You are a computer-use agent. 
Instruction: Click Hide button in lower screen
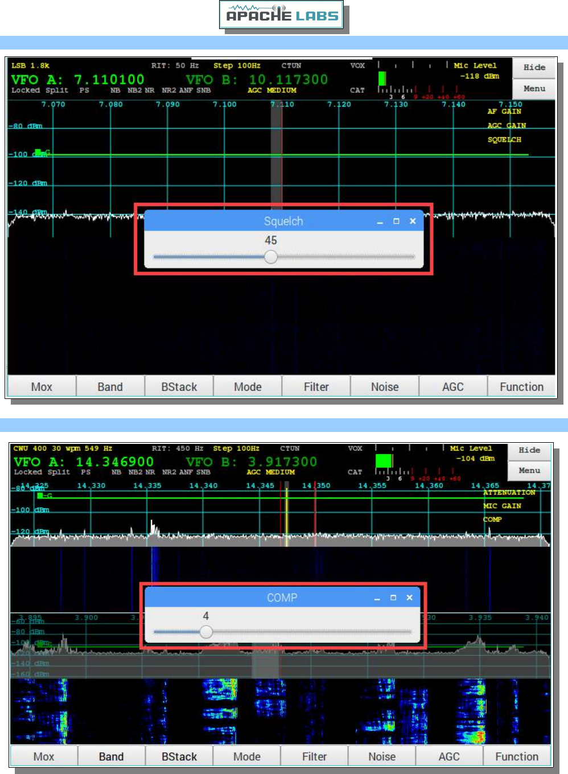point(529,450)
